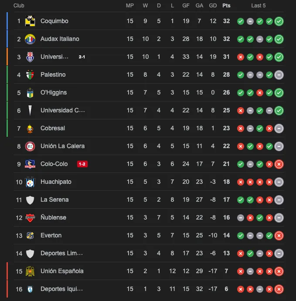Click the Huachipato club crest icon

coord(30,182)
